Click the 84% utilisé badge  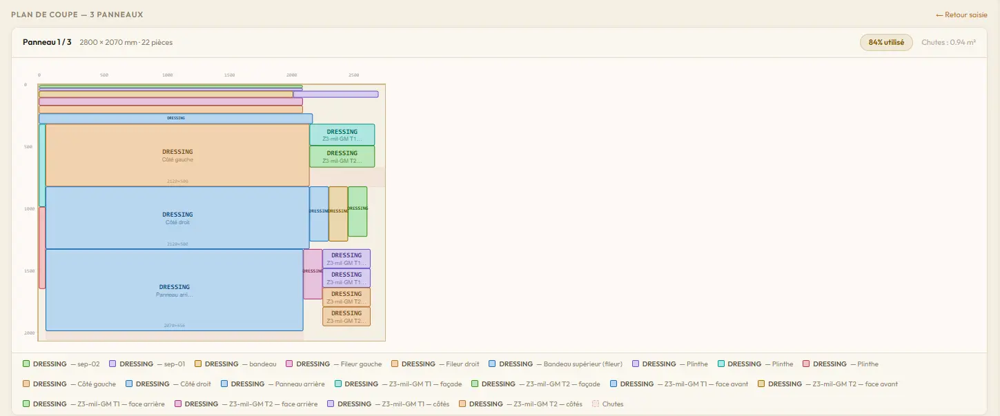pos(886,42)
